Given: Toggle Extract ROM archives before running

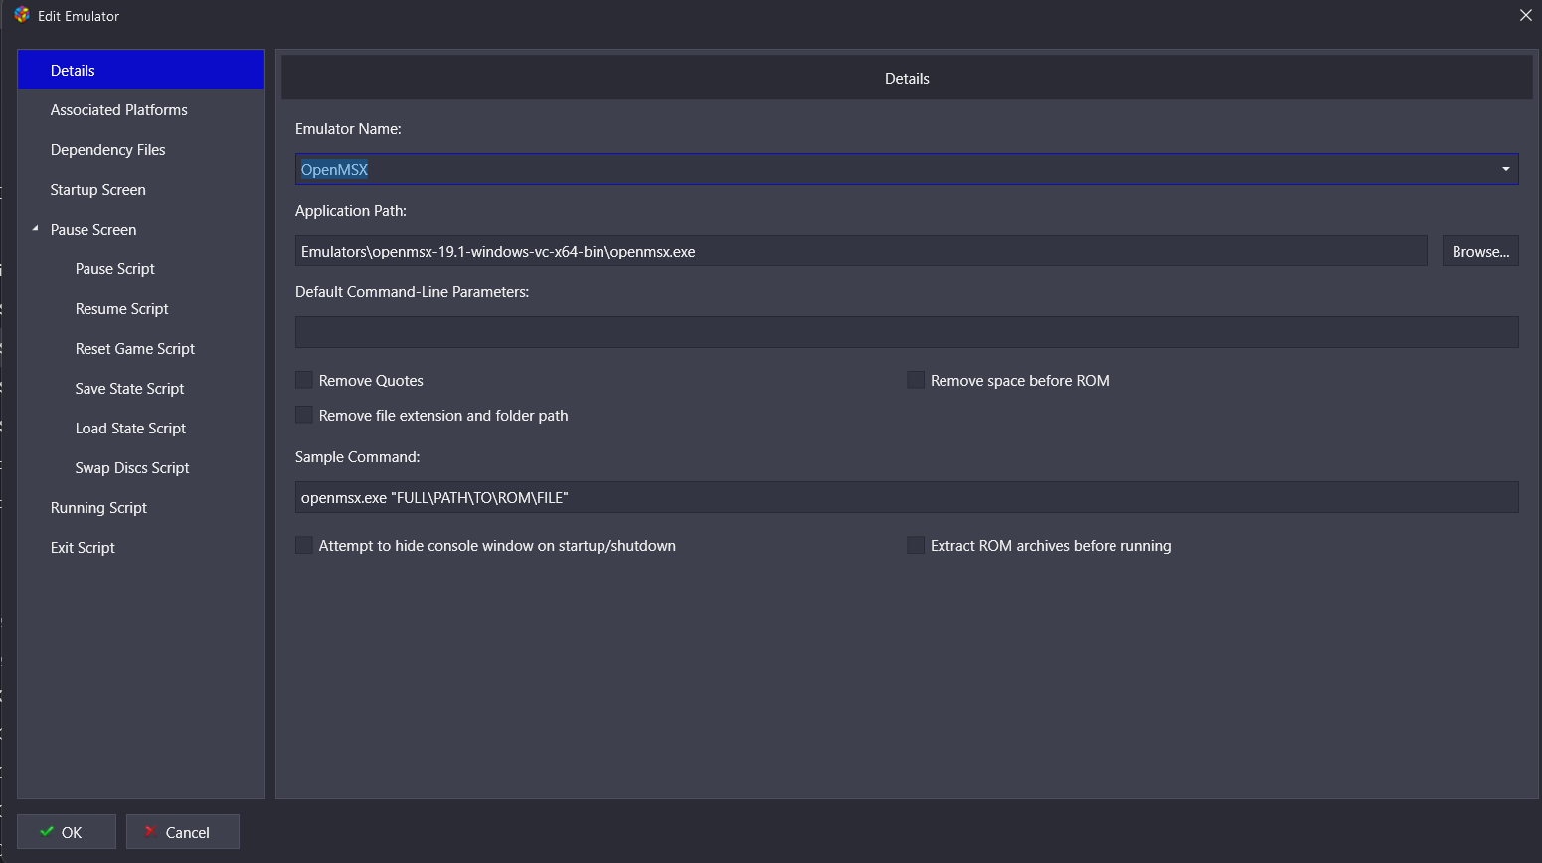Looking at the screenshot, I should pos(916,545).
